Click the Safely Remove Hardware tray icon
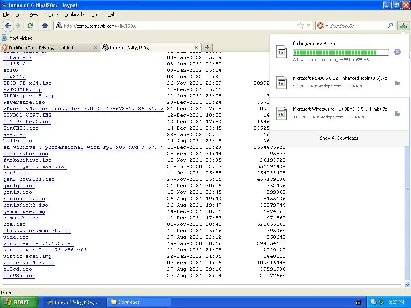Screen dimensions: 411x308 point(381,302)
